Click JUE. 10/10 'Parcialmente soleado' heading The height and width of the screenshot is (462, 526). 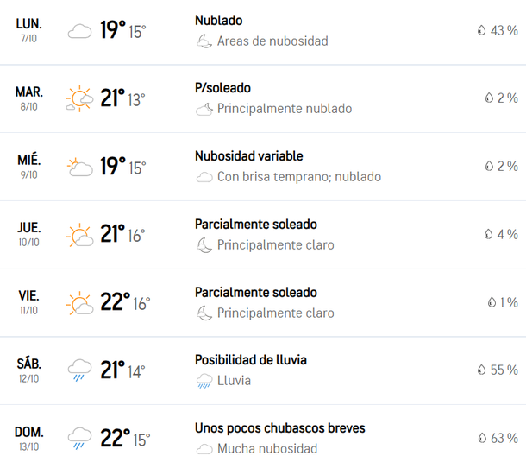click(255, 225)
